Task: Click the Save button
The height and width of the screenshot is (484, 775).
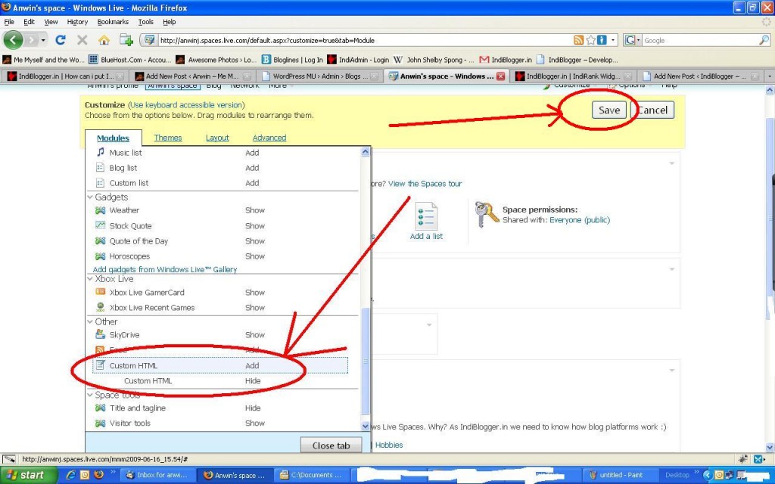Action: tap(609, 110)
